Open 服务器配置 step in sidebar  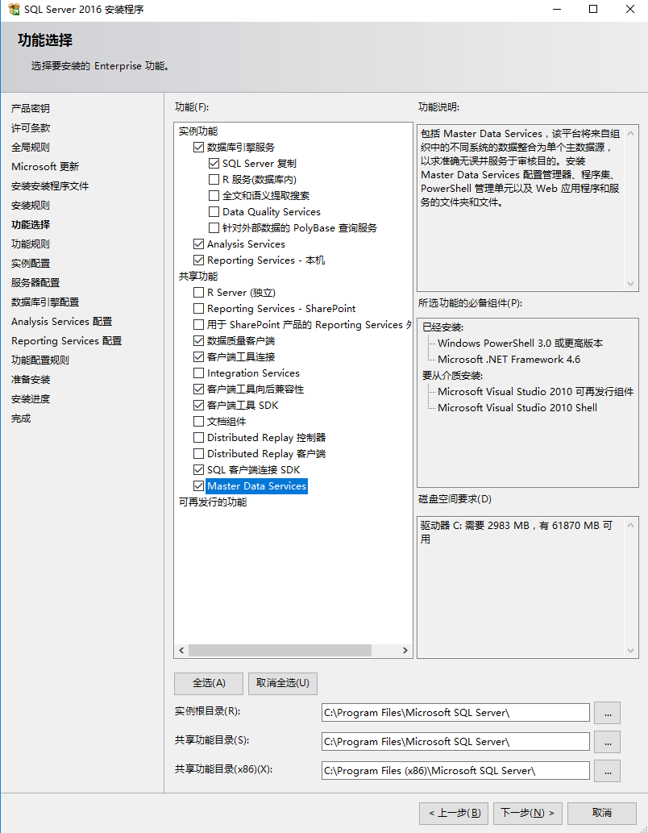[35, 282]
